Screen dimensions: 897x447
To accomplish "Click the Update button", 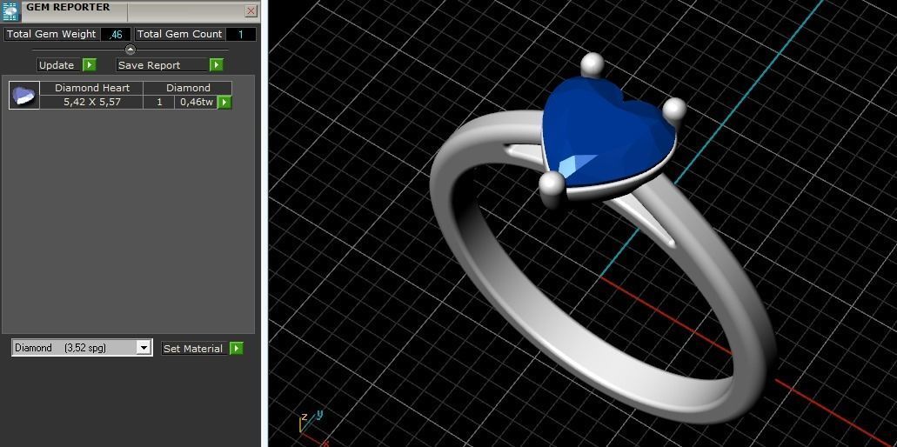I will point(59,65).
